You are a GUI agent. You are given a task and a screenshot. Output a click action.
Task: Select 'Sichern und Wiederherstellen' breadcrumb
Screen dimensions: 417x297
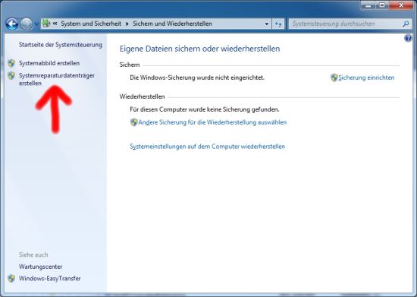[x=172, y=24]
